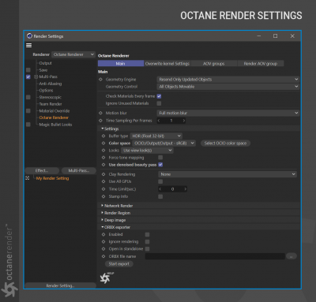The height and width of the screenshot is (302, 316).
Task: Select Anti-Aliasing in the settings tree
Action: (x=51, y=84)
